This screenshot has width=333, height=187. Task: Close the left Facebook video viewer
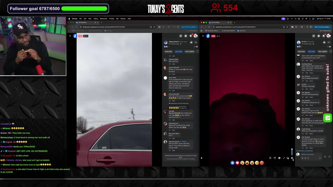70,36
